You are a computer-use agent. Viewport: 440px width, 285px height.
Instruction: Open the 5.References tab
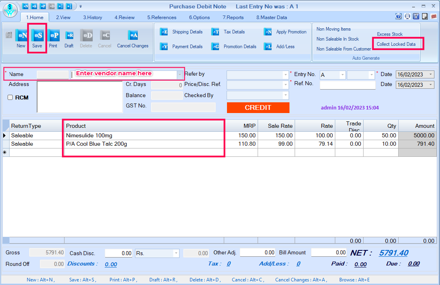point(162,18)
